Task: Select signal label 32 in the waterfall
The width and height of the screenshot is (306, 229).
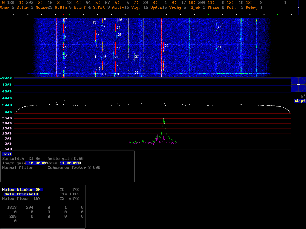Action: point(219,28)
